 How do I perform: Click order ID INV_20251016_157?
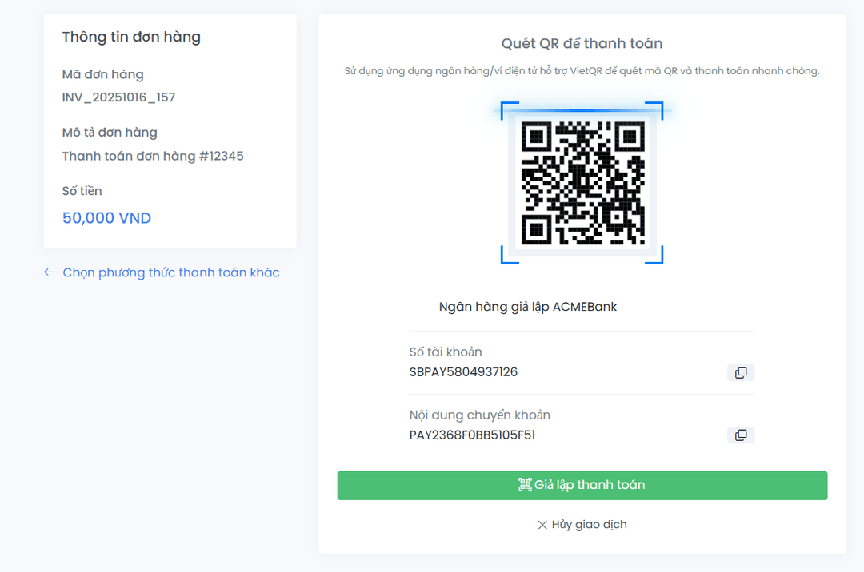pyautogui.click(x=118, y=97)
